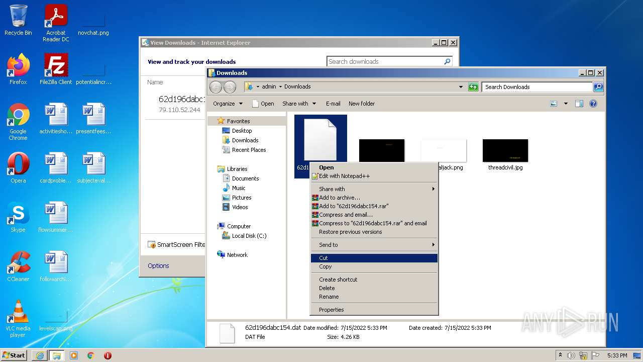Click the Open toolbar button
Image resolution: width=643 pixels, height=362 pixels.
coord(263,104)
